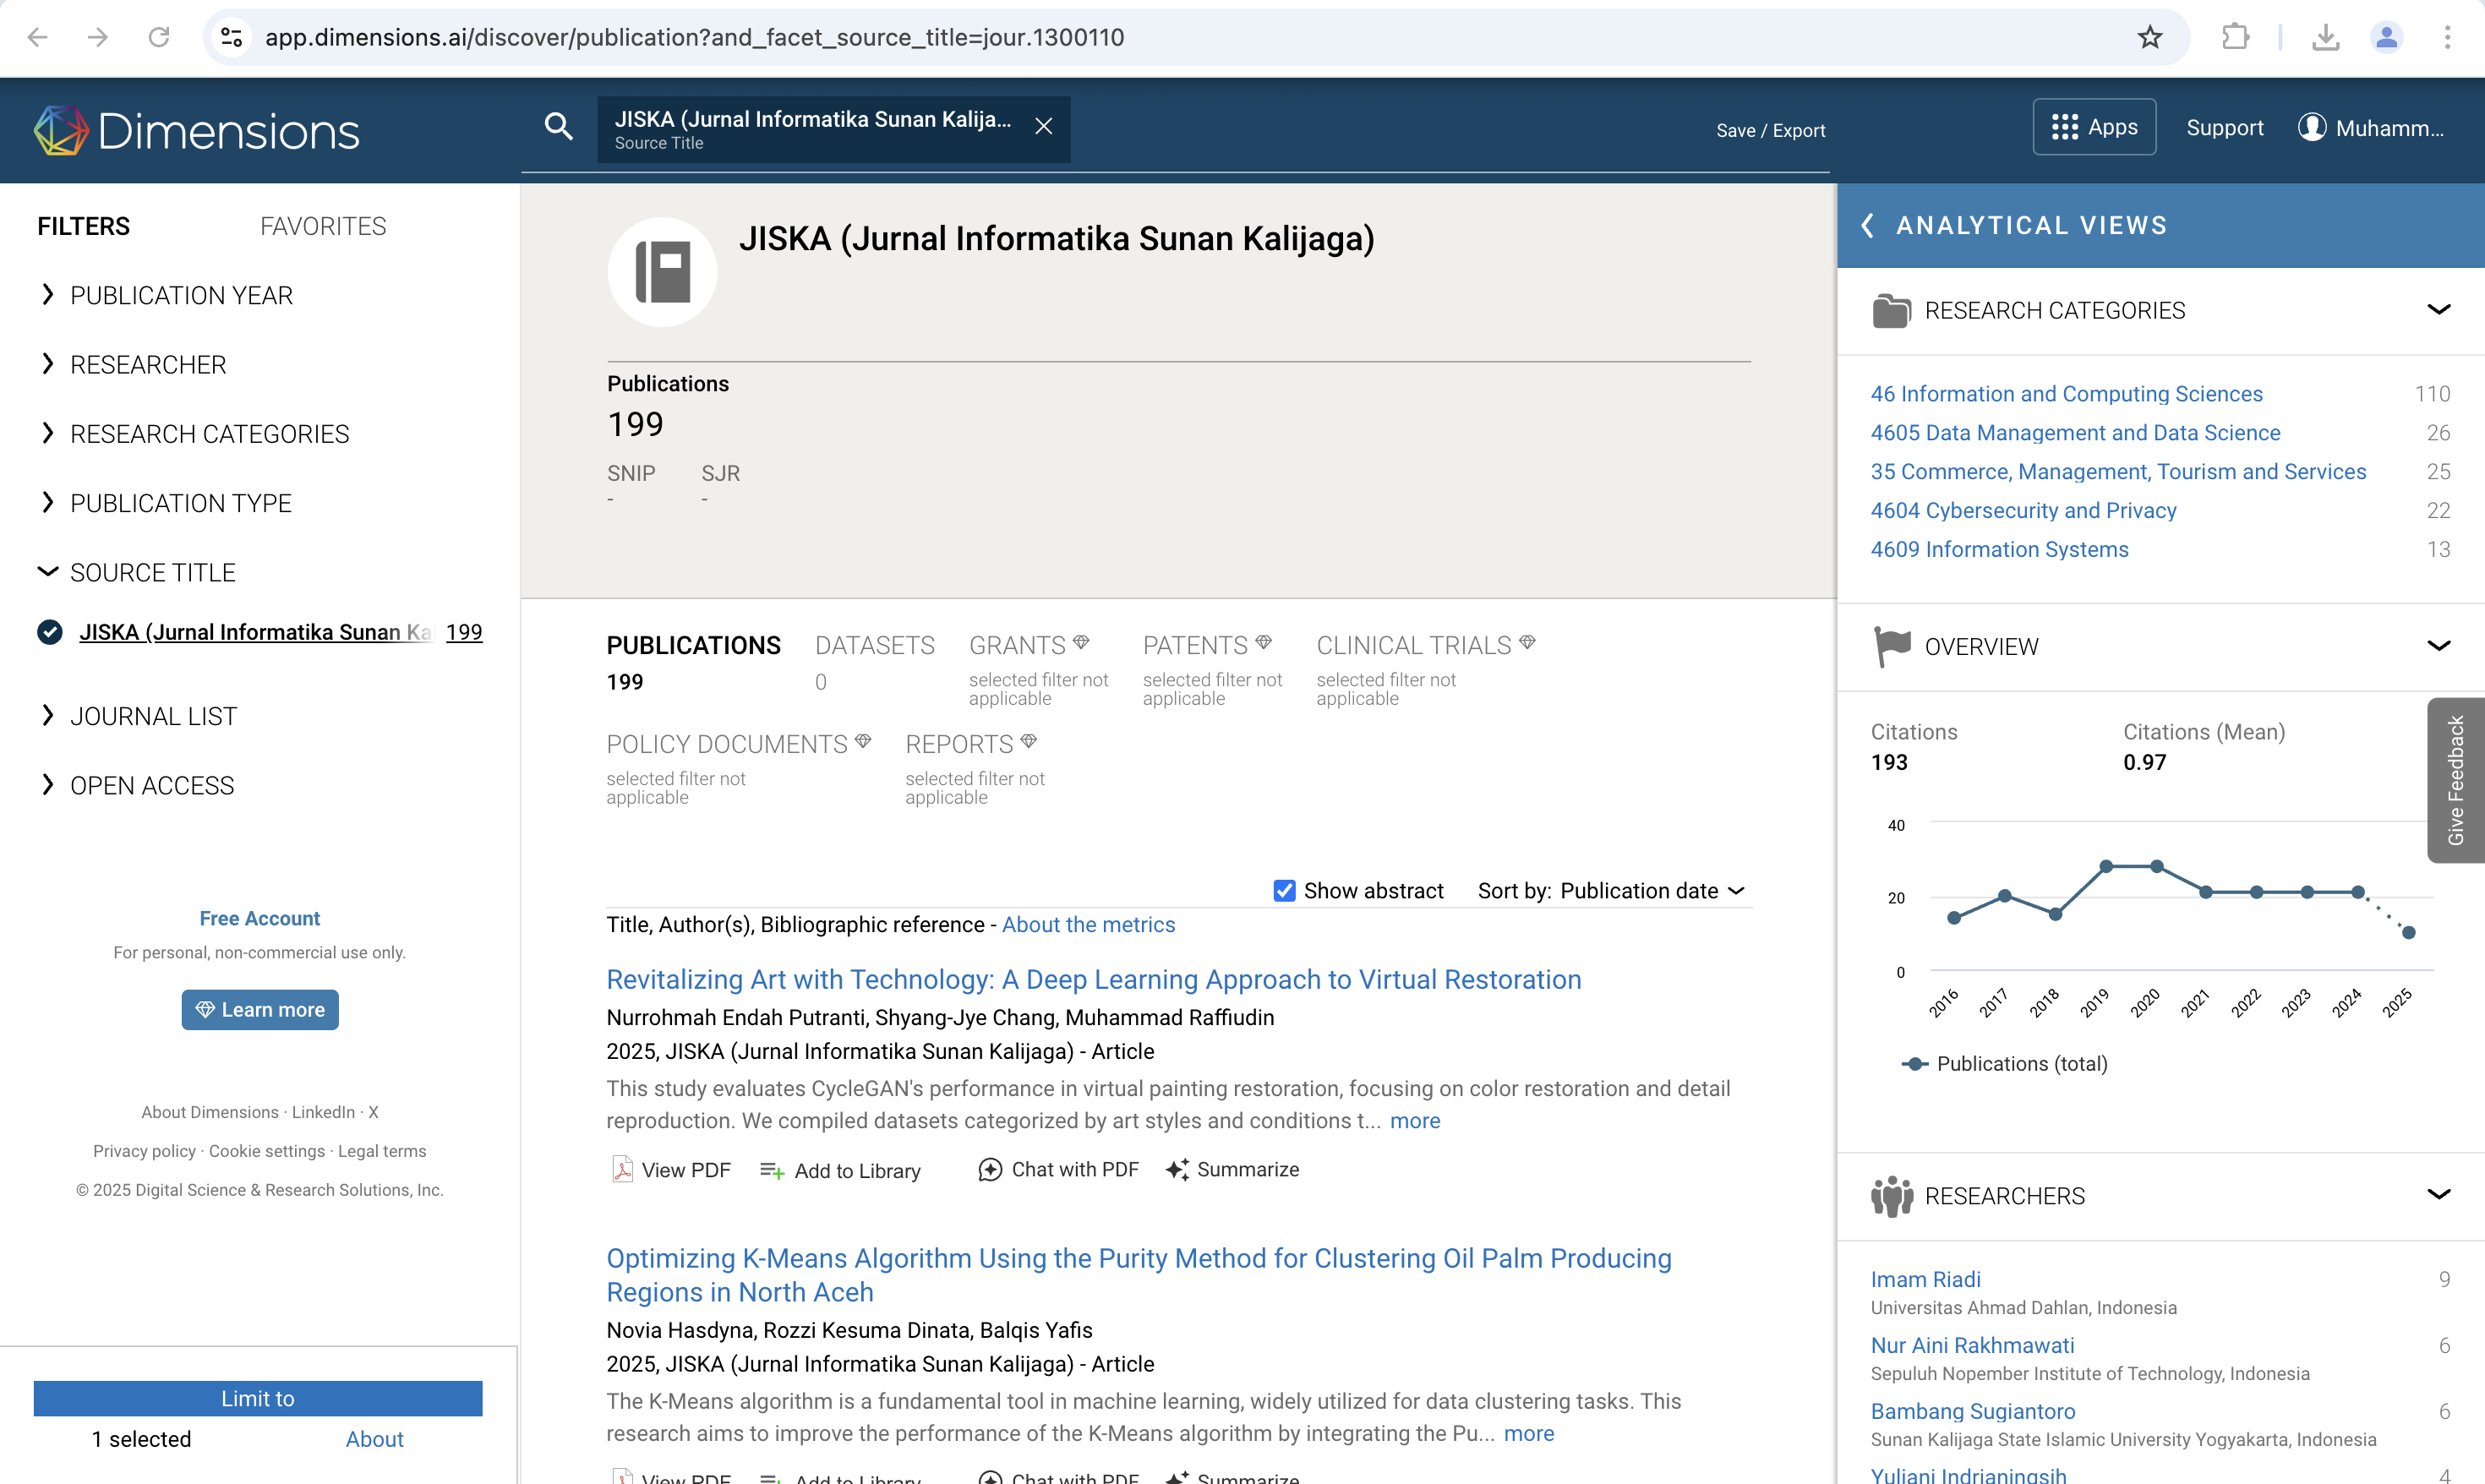The height and width of the screenshot is (1484, 2485).
Task: Summarize the Revitalizing Art article
Action: point(1232,1170)
